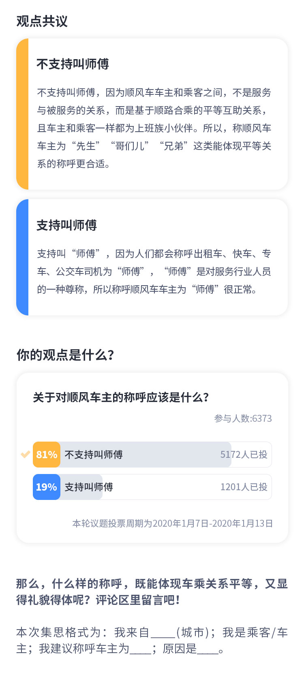This screenshot has height=679, width=304.
Task: Vote for 支持叫师傅 option
Action: coord(152,487)
